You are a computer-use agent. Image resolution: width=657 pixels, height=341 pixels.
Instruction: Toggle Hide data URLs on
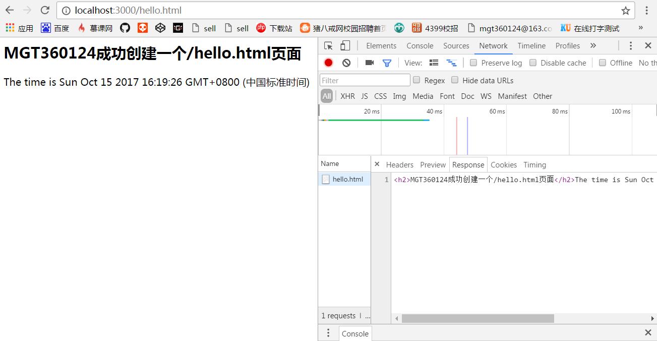click(455, 80)
